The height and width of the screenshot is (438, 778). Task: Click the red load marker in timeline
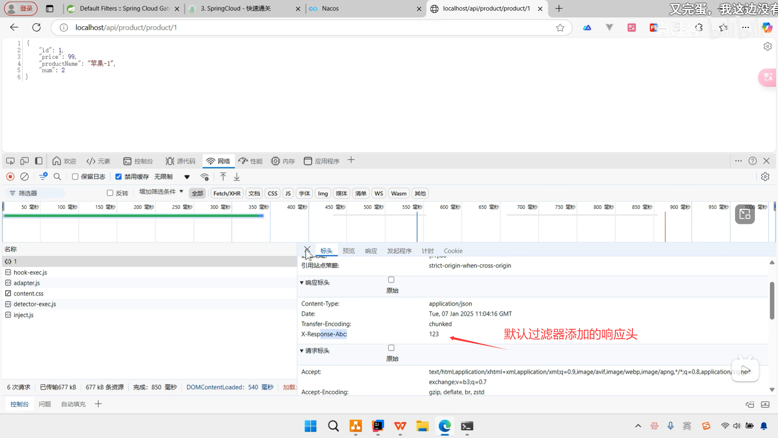tap(665, 227)
